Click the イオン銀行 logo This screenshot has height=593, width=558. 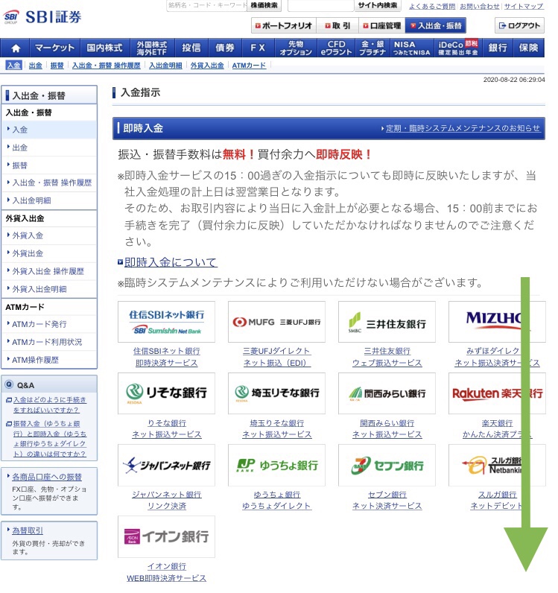click(166, 536)
